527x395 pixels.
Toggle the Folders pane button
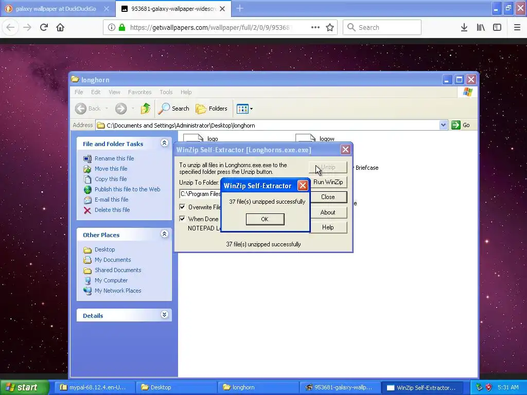click(212, 109)
